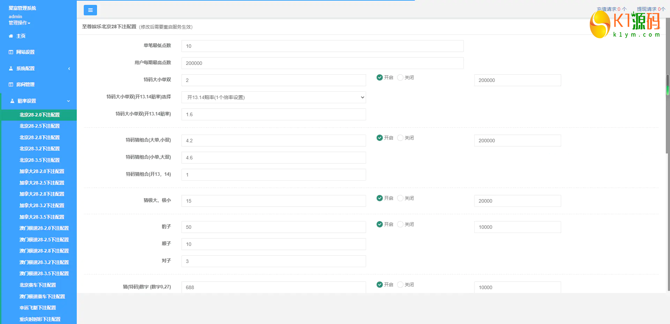Click the 网站设置 sidebar icon
670x324 pixels.
[11, 52]
